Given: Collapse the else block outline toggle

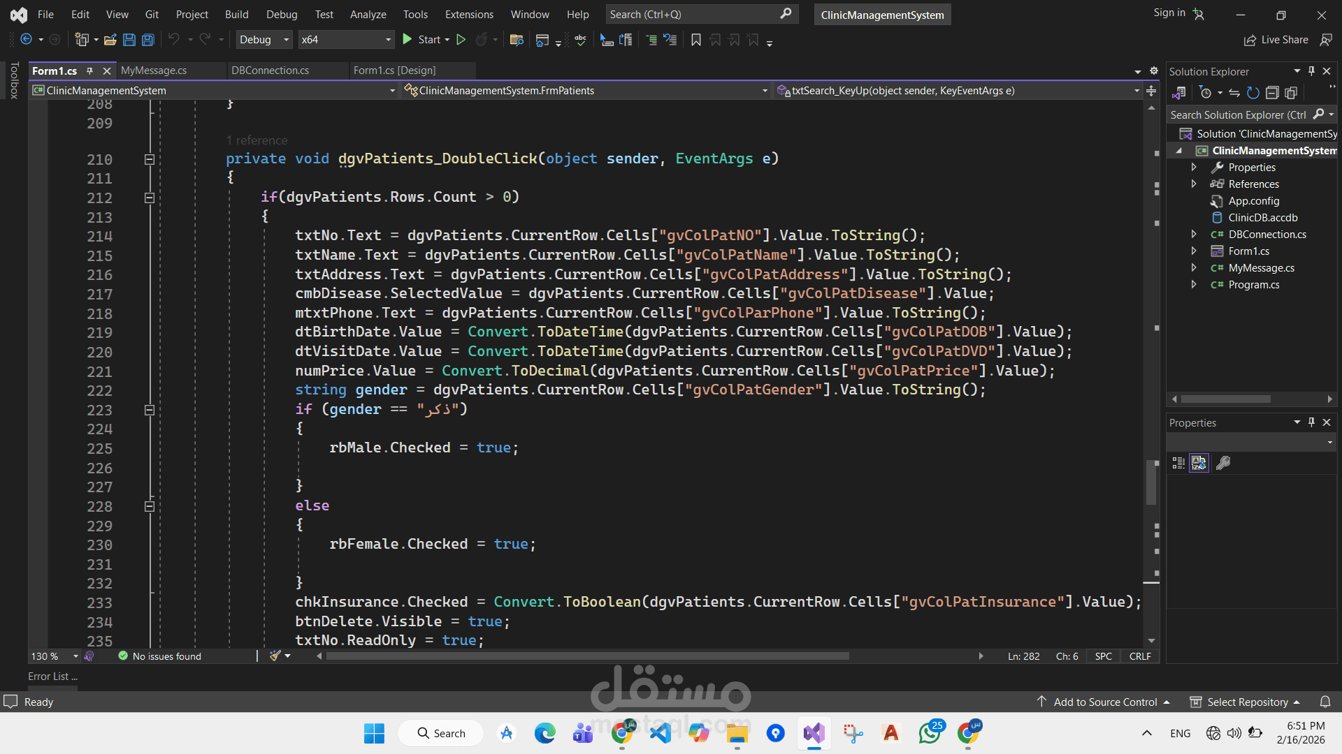Looking at the screenshot, I should click(x=149, y=506).
